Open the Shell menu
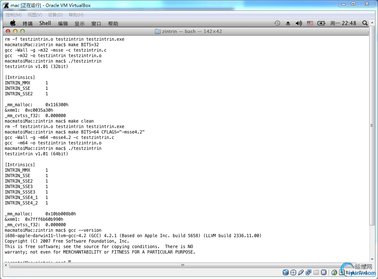The width and height of the screenshot is (378, 279). [45, 23]
